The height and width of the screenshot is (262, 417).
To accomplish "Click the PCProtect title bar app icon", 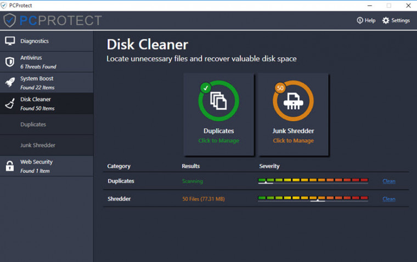I will [4, 5].
